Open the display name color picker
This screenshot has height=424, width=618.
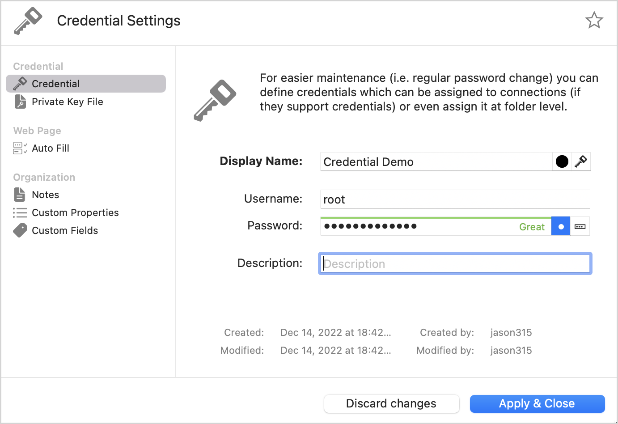[x=562, y=161]
